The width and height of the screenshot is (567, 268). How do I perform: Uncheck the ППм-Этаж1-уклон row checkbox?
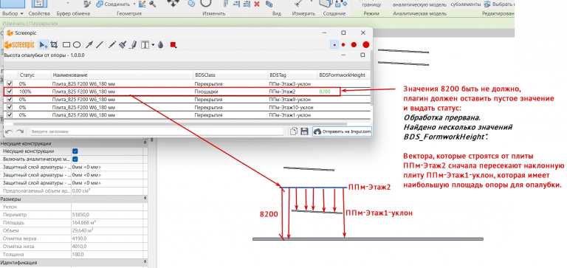pyautogui.click(x=10, y=115)
